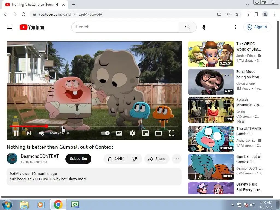The image size is (280, 210).
Task: Open the YouTube settings three-dot menu
Action: pos(236,27)
